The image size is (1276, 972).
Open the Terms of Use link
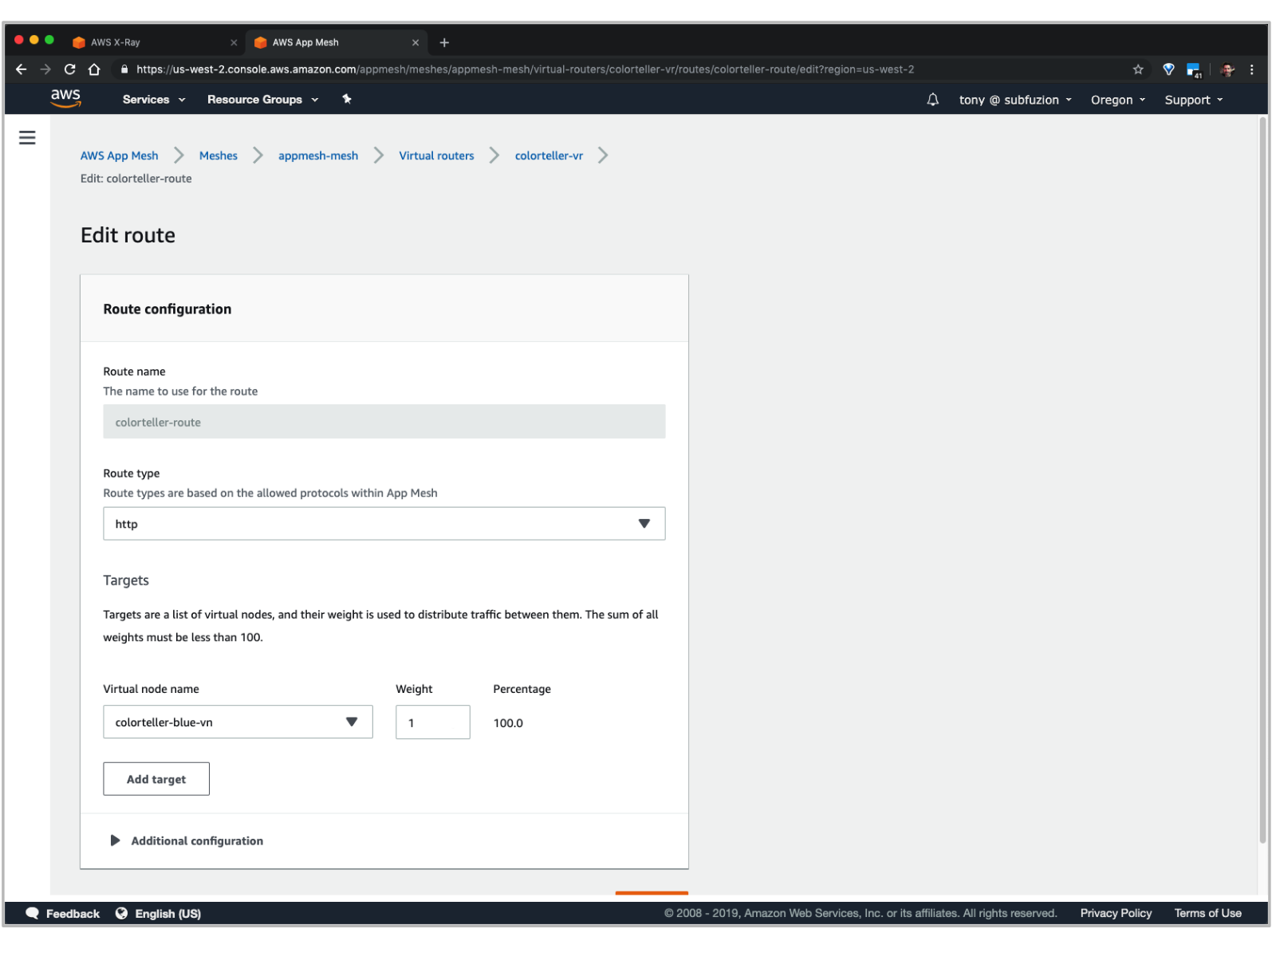1207,913
